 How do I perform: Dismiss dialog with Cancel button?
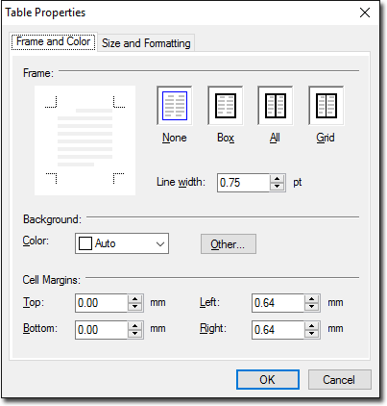pos(339,380)
